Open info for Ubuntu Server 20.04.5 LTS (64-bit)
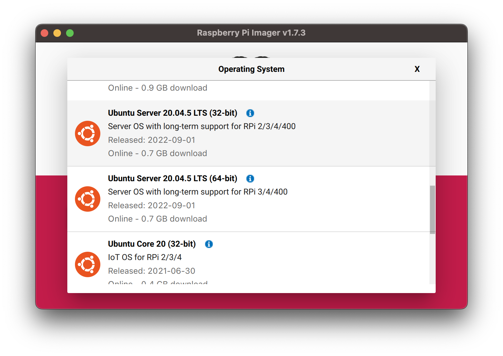Screen dimensions: 503x356 [x=250, y=178]
